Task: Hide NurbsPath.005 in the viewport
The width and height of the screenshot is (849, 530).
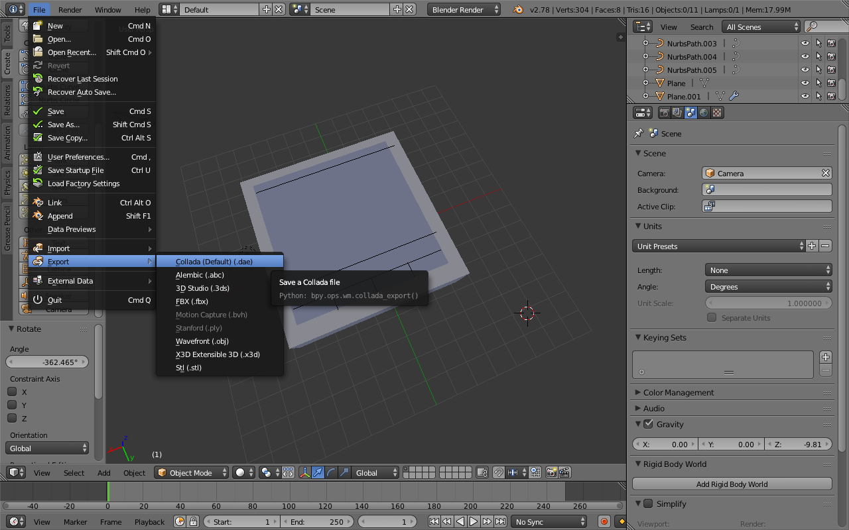Action: 805,70
